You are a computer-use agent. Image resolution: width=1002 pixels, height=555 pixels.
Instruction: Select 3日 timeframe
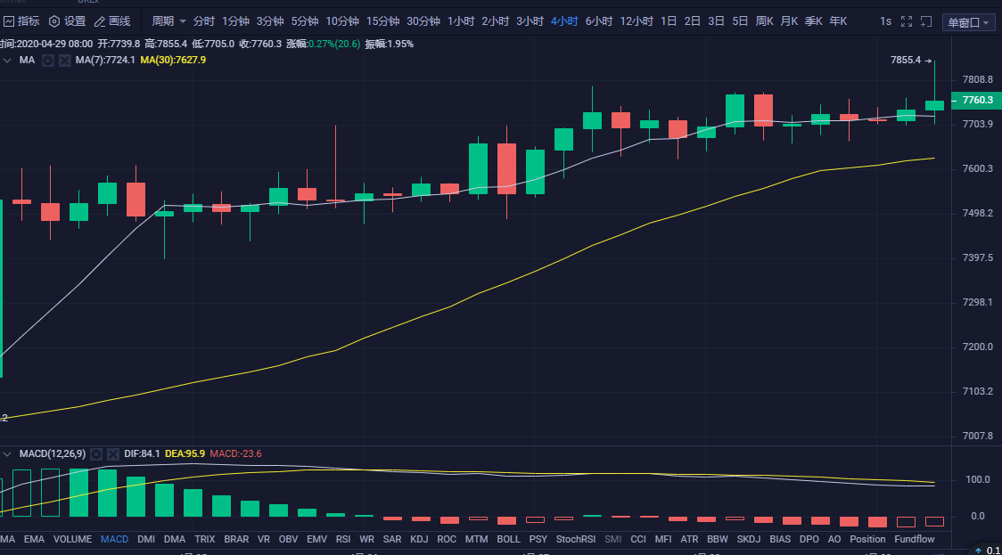716,21
